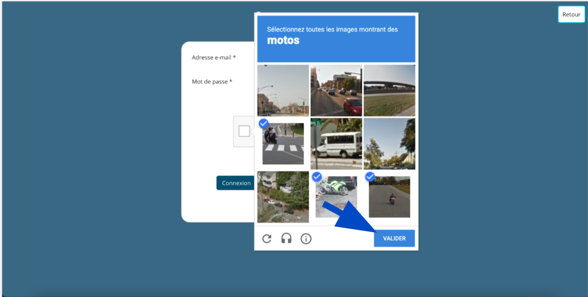Select the street with lamp posts tile
Image resolution: width=588 pixels, height=297 pixels.
[x=283, y=91]
